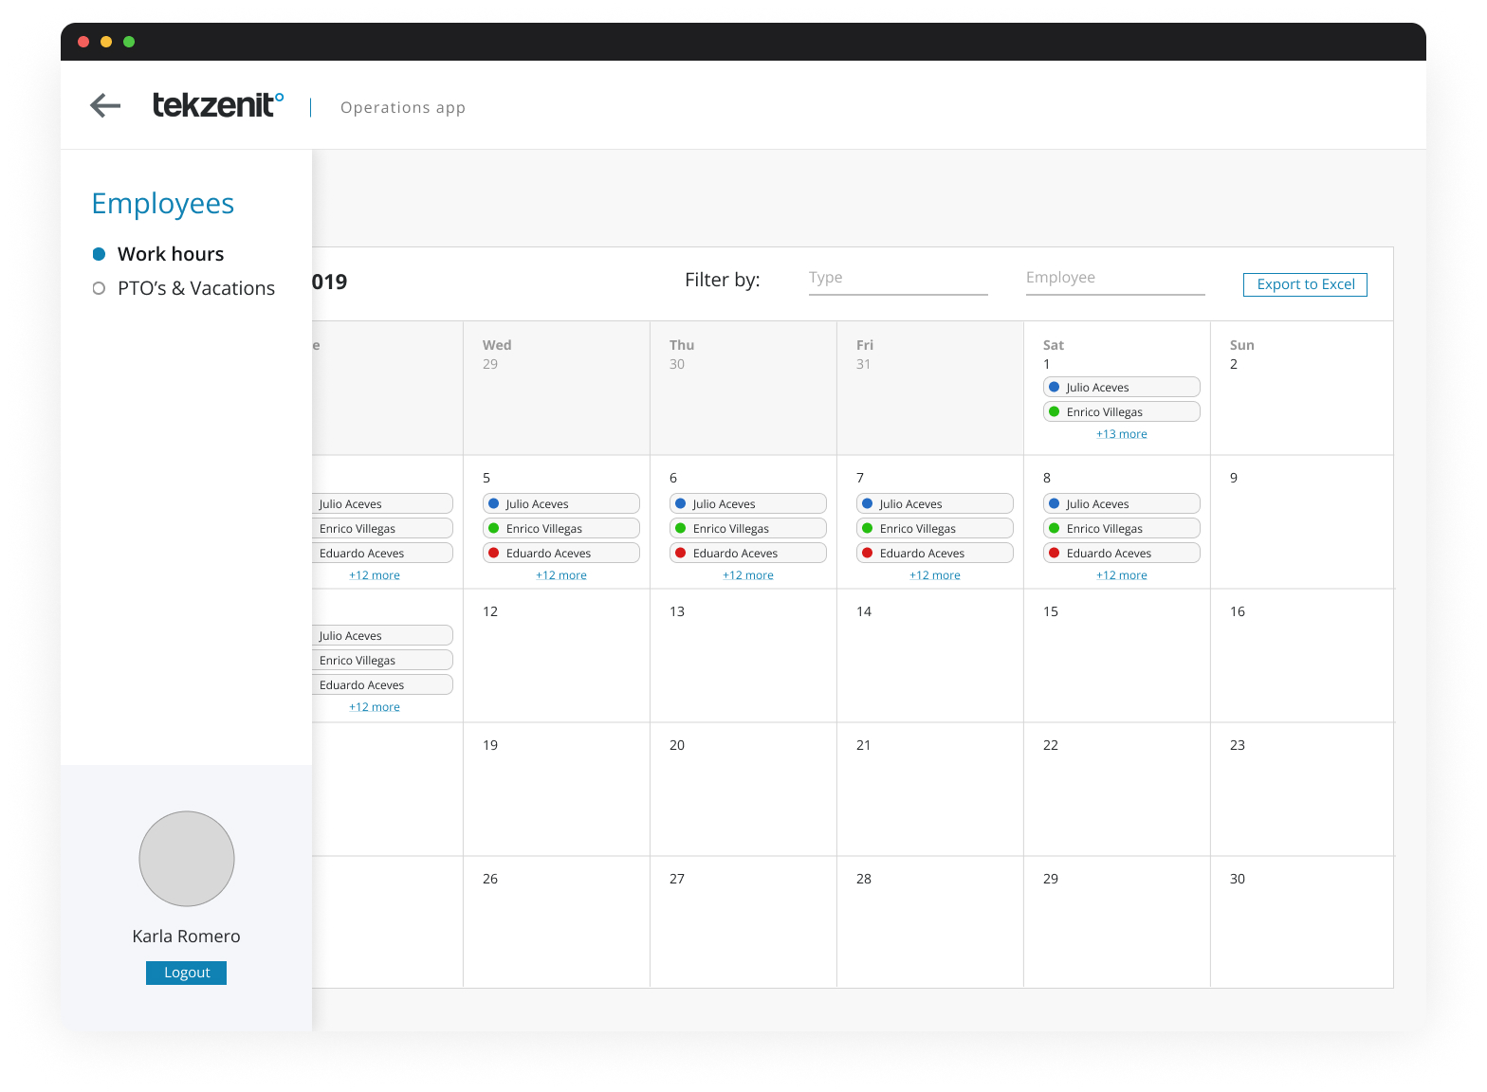Viewport: 1487px width, 1092px height.
Task: Select Julio Aceves entry on day 5
Action: [x=561, y=503]
